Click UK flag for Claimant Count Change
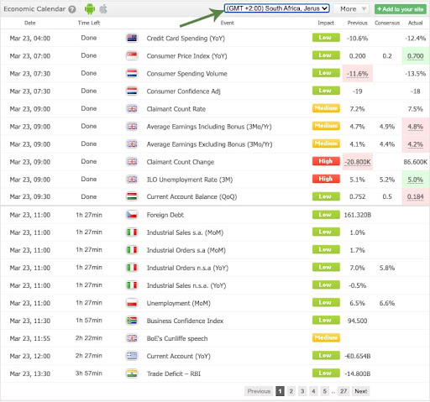This screenshot has height=402, width=430. (x=132, y=161)
